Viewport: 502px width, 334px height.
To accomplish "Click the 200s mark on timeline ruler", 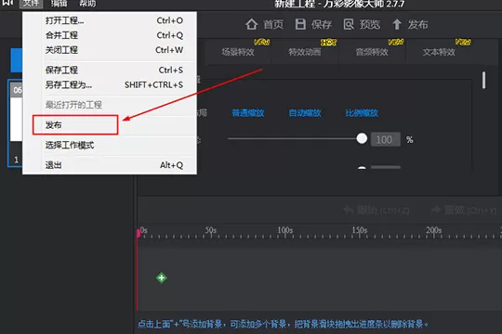I will coord(434,230).
